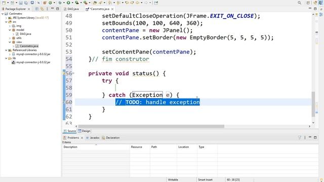The width and height of the screenshot is (324, 182).
Task: Collapse the Carômetro project node
Action: [x=3, y=14]
